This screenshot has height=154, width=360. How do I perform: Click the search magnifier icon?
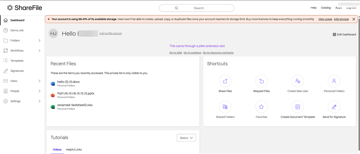[176, 8]
